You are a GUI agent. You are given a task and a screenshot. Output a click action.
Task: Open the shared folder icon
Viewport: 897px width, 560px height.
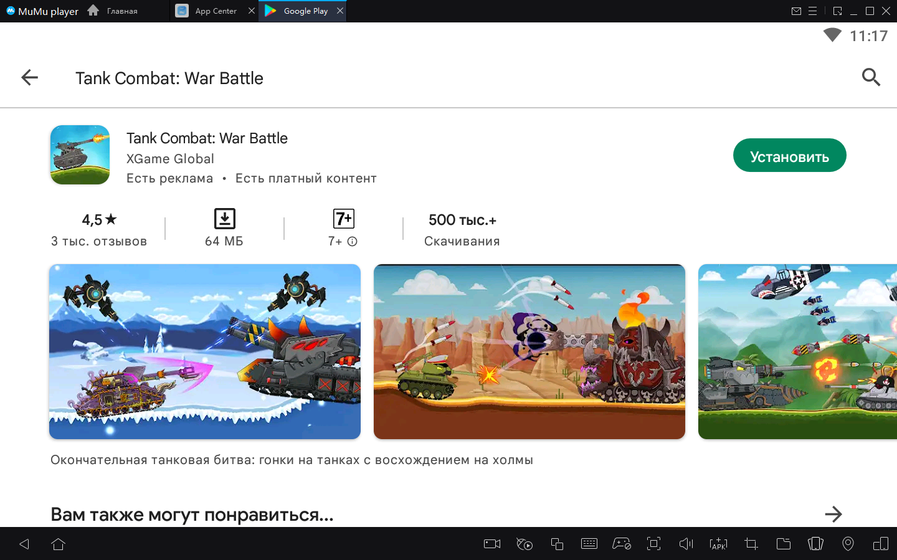783,544
